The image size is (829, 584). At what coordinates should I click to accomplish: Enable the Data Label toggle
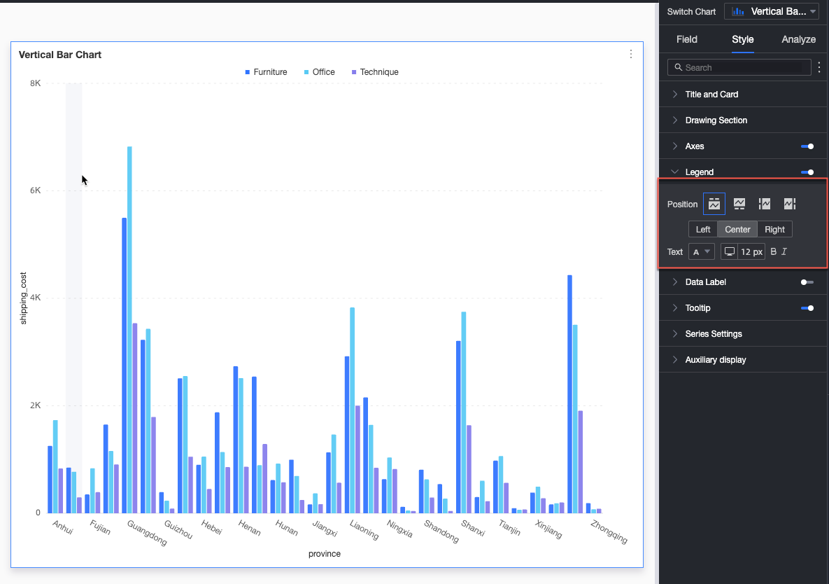coord(807,282)
